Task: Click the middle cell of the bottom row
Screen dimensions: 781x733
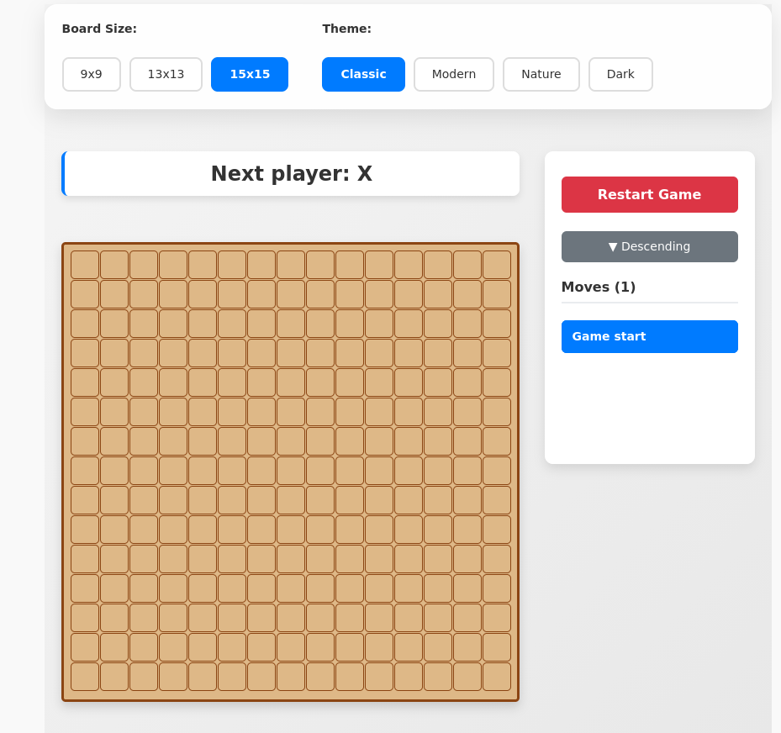Action: pyautogui.click(x=291, y=677)
